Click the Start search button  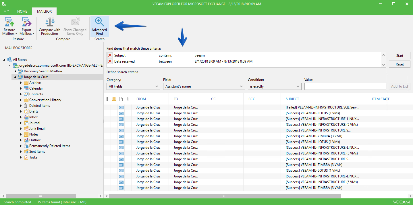tap(400, 56)
